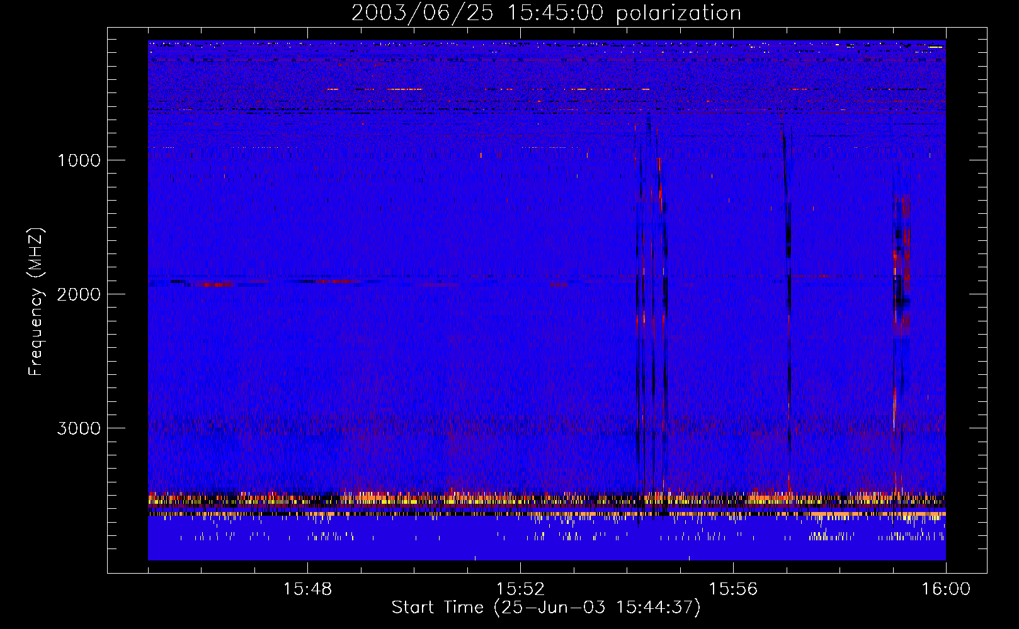Click the plot title '2003/06/25 15:45:00 polarization'
The width and height of the screenshot is (1019, 629).
546,13
